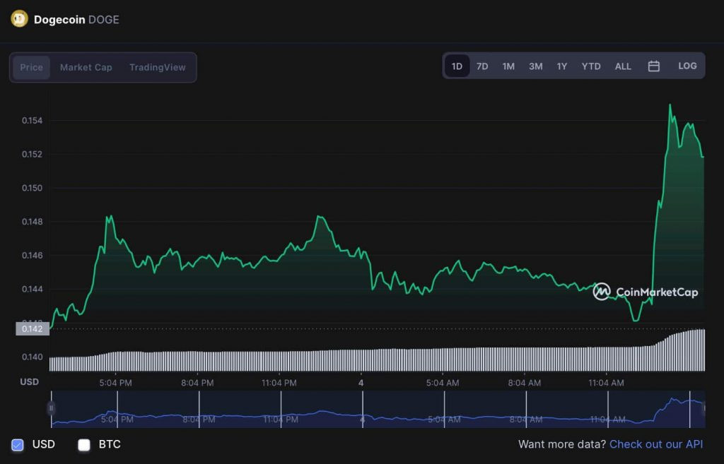This screenshot has width=724, height=464.
Task: Click the 0.150 y-axis label
Action: [x=32, y=188]
